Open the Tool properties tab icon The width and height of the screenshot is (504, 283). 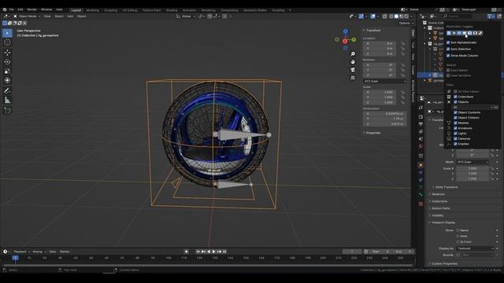click(421, 108)
